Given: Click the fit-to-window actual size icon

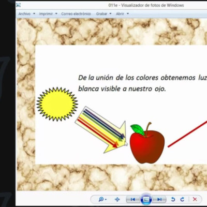Looking at the screenshot, I should (117, 199).
